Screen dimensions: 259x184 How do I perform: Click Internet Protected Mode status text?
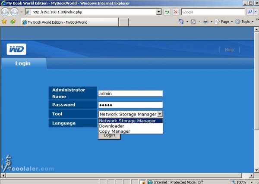click(178, 182)
